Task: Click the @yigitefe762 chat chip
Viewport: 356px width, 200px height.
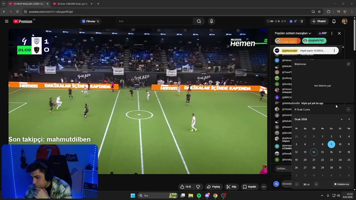Action: pyautogui.click(x=314, y=41)
